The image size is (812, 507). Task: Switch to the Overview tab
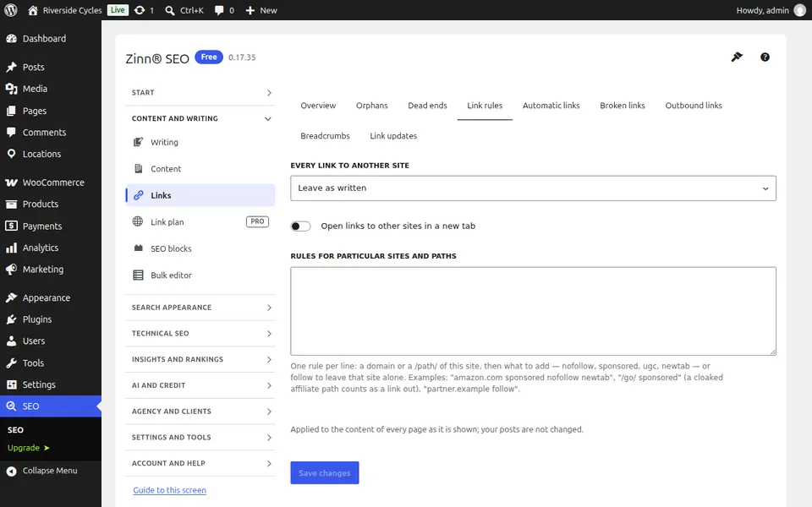click(318, 106)
